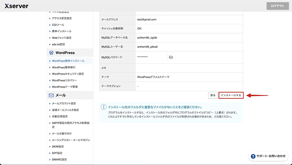
Task: Click the WordPress section logo icon
Action: [x=51, y=53]
